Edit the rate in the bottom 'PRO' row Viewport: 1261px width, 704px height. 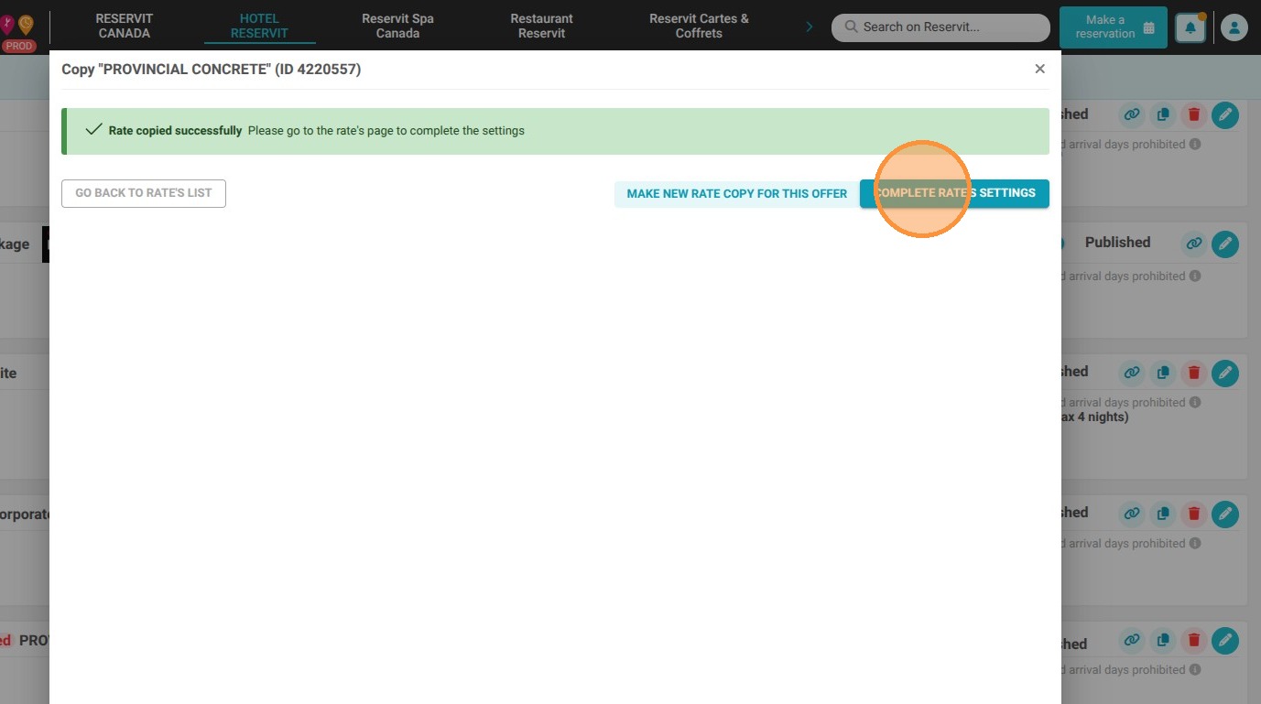click(x=1225, y=641)
